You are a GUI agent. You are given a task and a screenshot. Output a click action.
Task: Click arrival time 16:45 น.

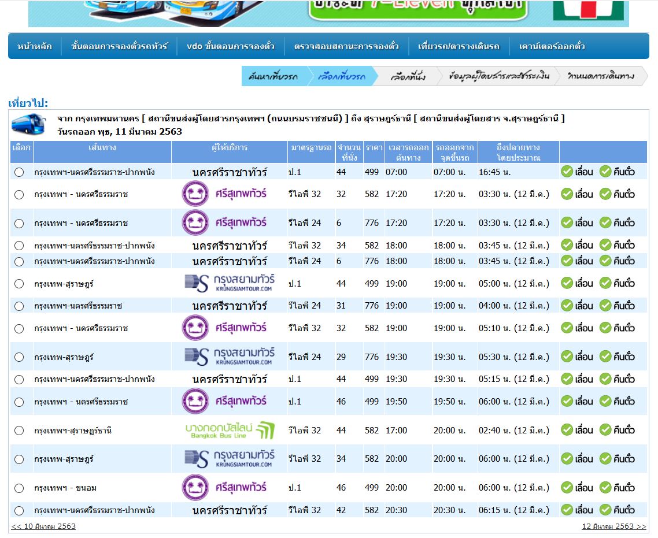coord(494,172)
